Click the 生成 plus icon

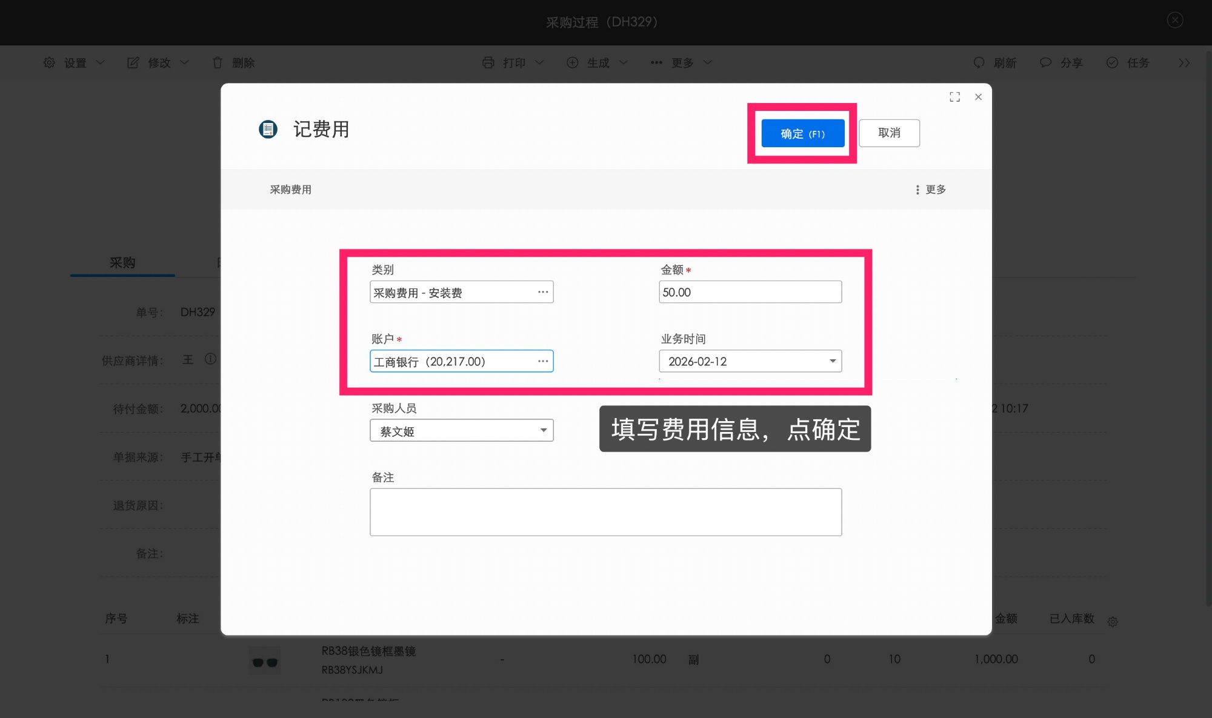572,62
